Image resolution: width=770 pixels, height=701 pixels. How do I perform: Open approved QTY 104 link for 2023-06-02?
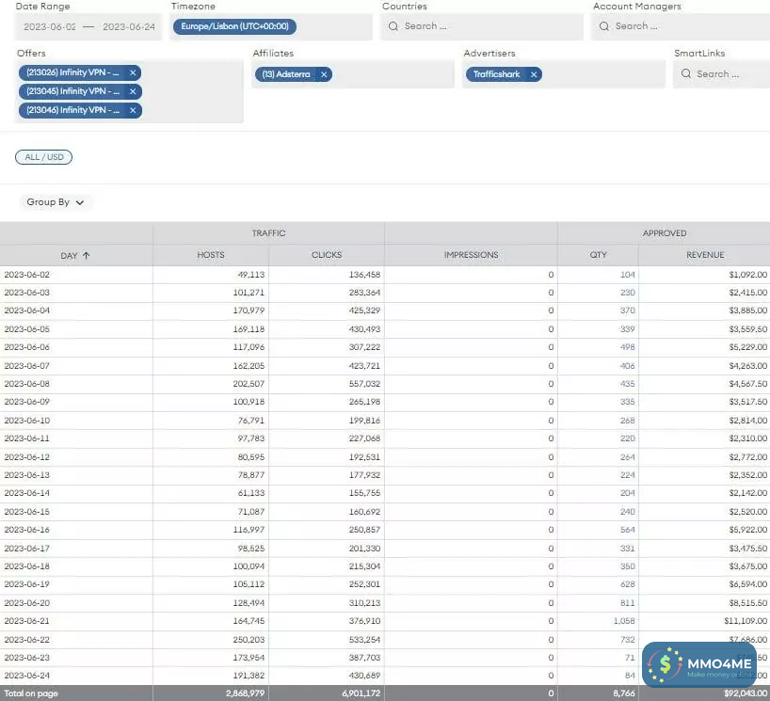tap(628, 275)
